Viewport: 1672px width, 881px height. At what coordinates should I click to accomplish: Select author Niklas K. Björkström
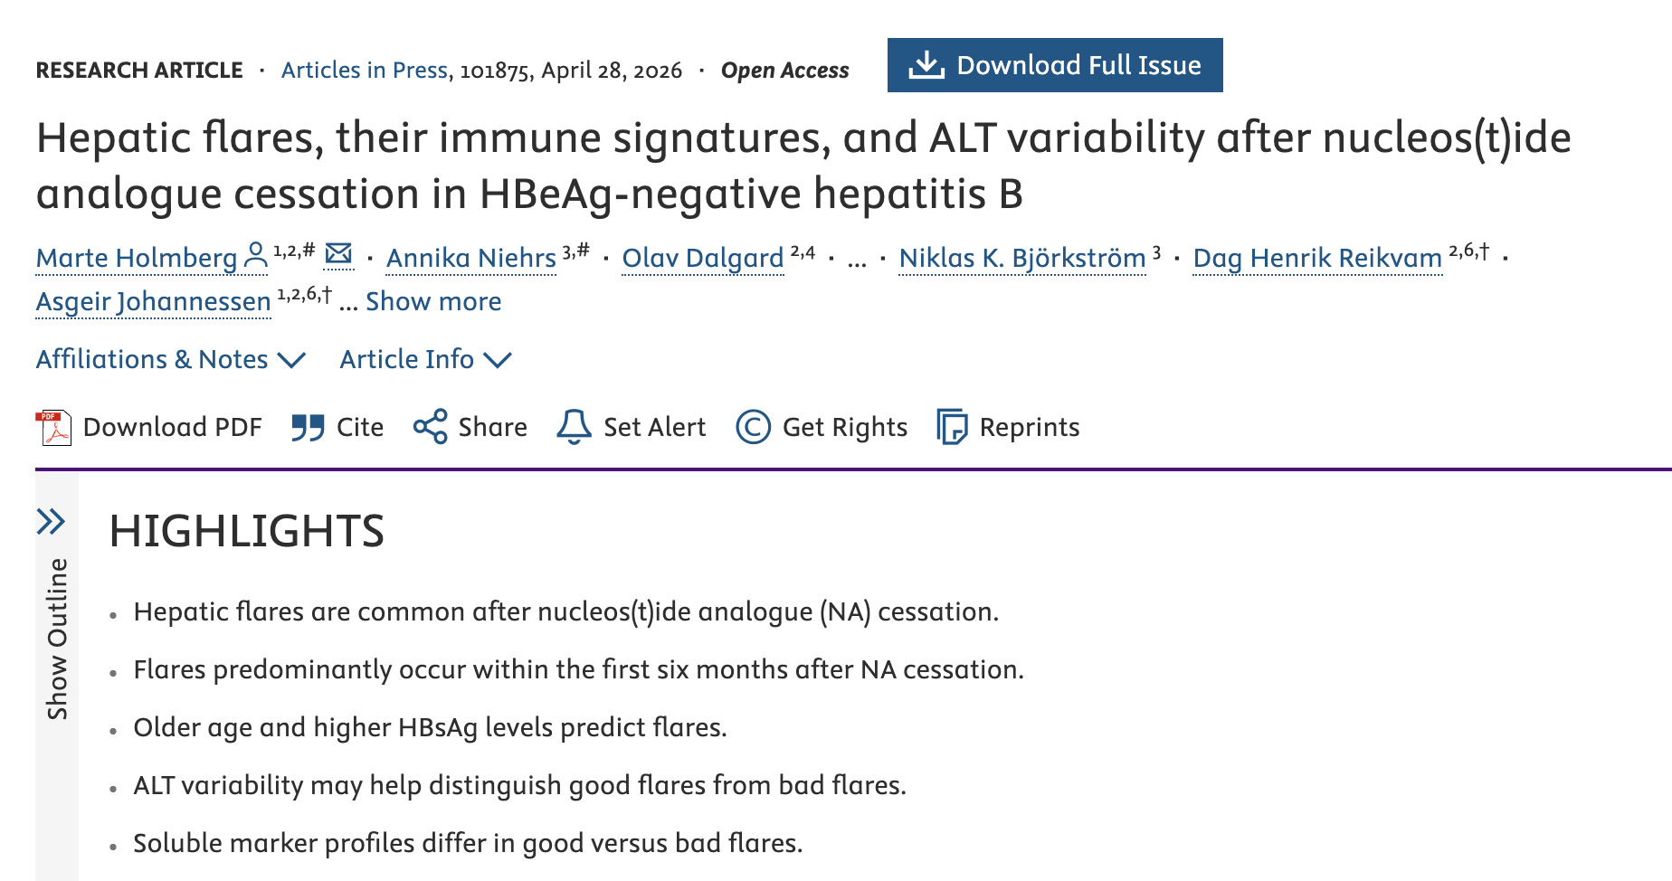[1022, 258]
